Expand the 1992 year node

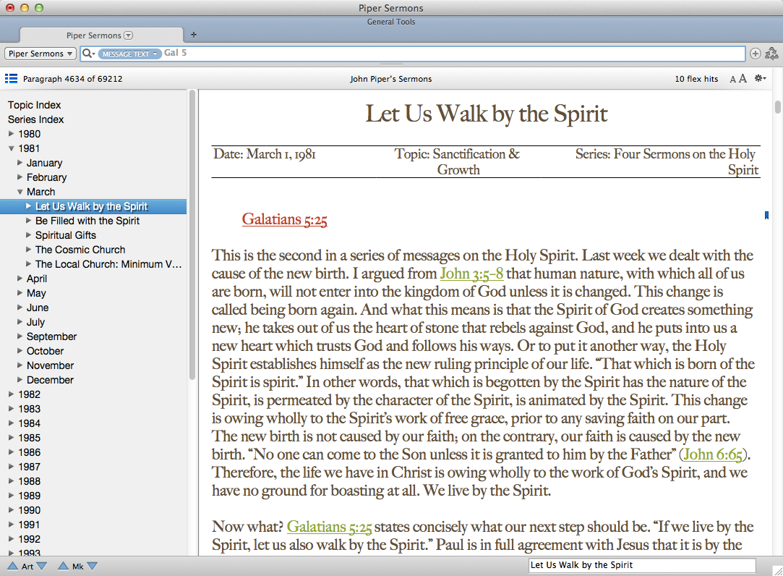tap(11, 539)
